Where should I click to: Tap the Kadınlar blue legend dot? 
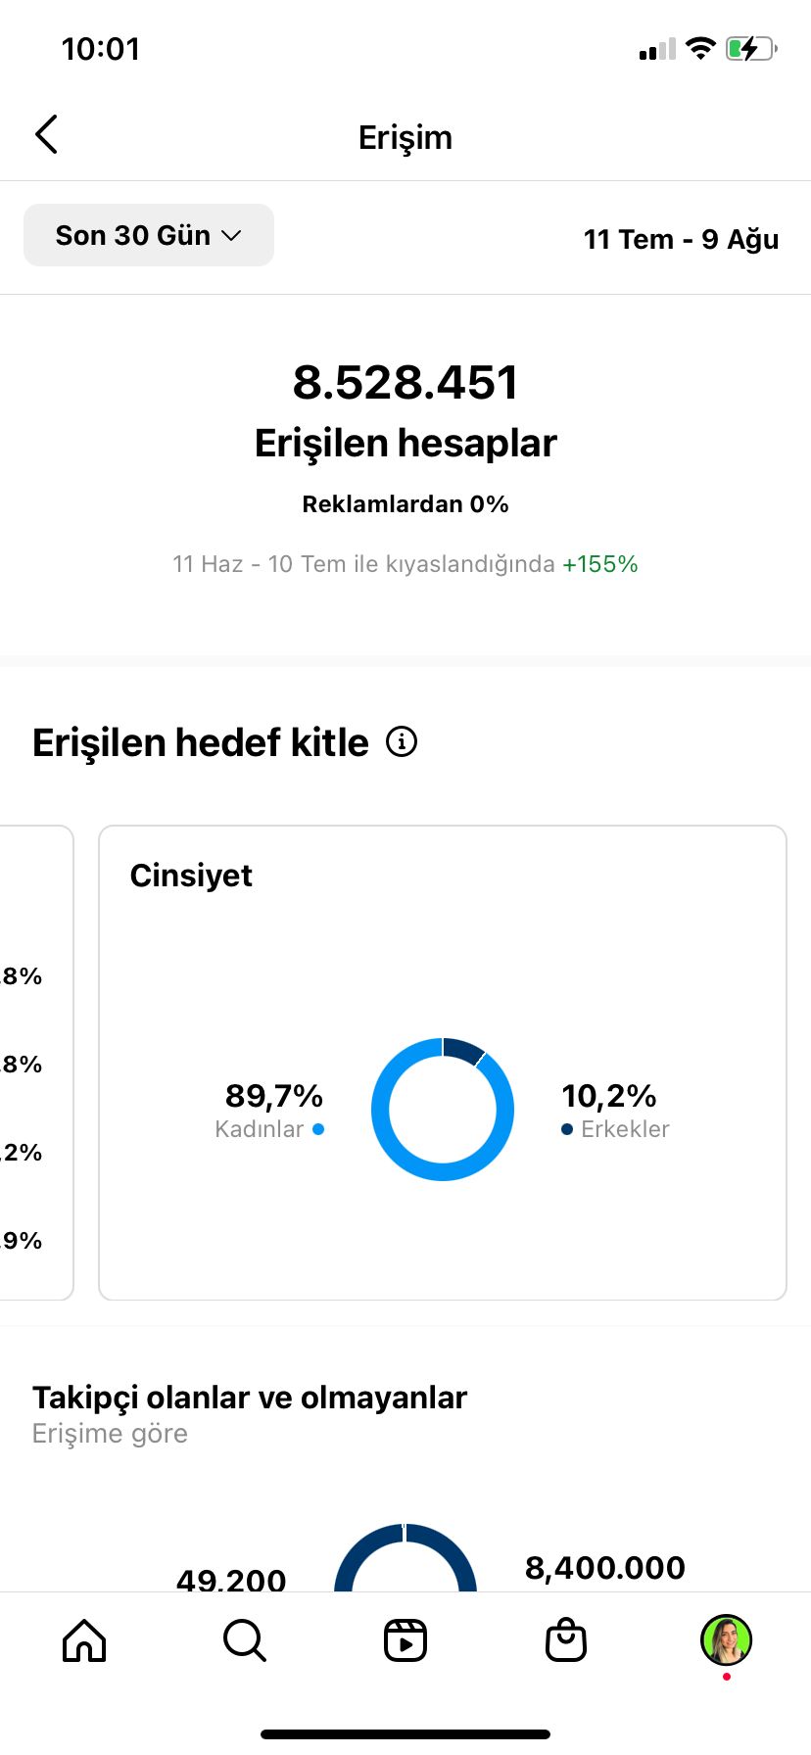click(x=318, y=1129)
